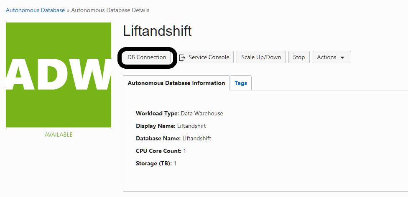This screenshot has width=408, height=197.
Task: Open the Actions dropdown menu
Action: (331, 57)
